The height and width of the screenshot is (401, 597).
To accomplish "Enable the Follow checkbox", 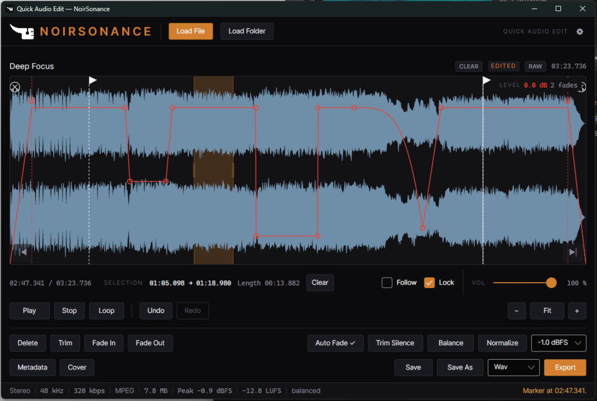I will point(387,283).
